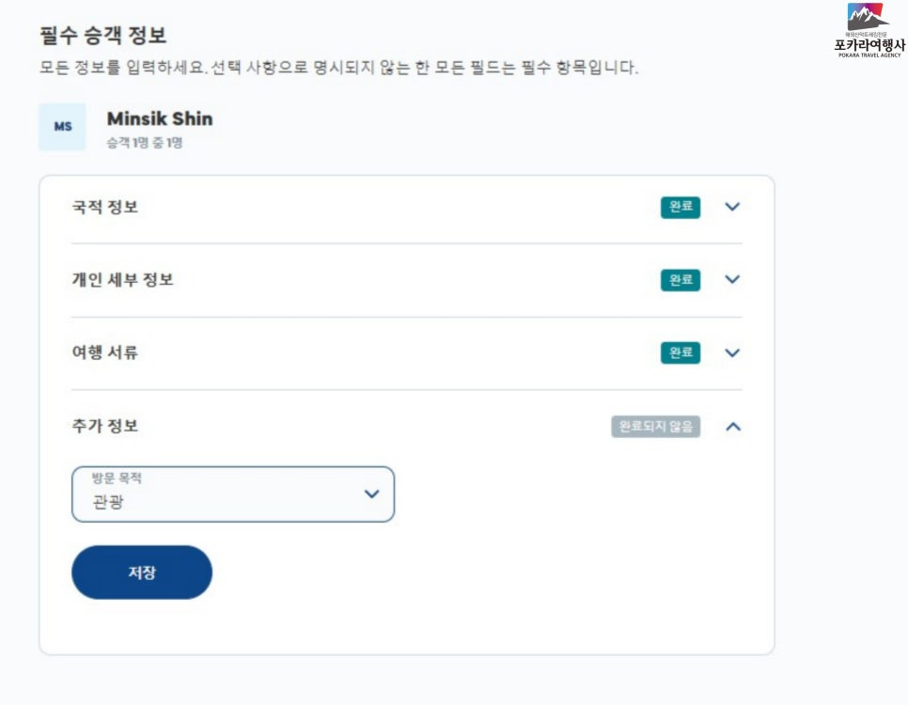Click the MS passenger avatar icon
Image resolution: width=908 pixels, height=705 pixels.
pos(62,127)
